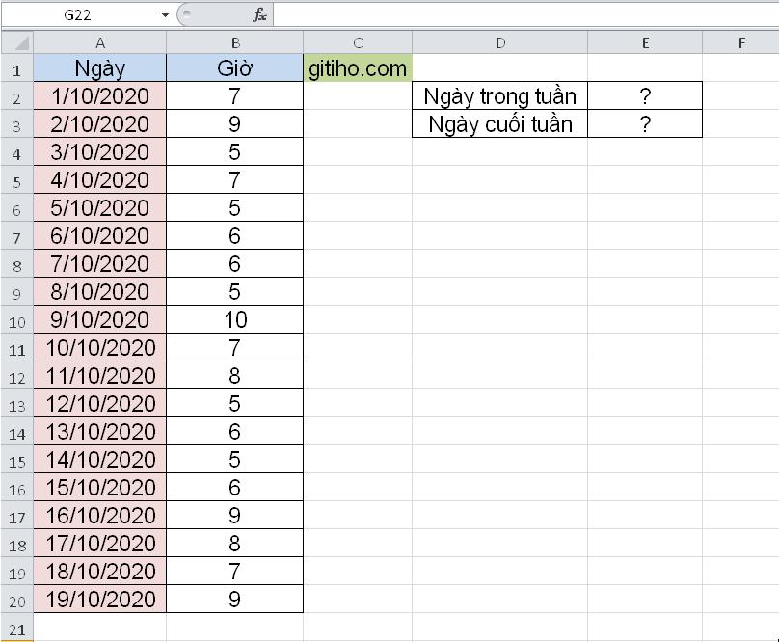Click the hours cell showing 10
Viewport: 779px width, 642px height.
234,320
